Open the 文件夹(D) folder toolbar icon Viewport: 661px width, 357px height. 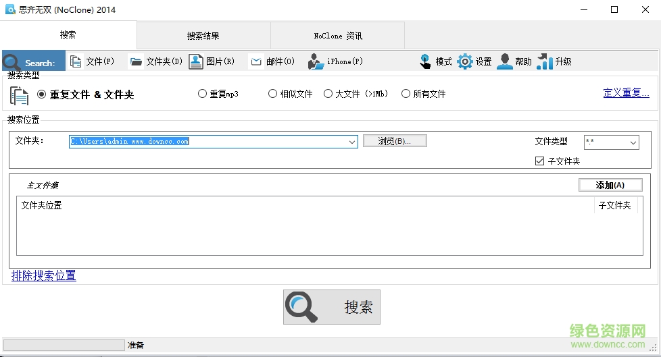(136, 61)
